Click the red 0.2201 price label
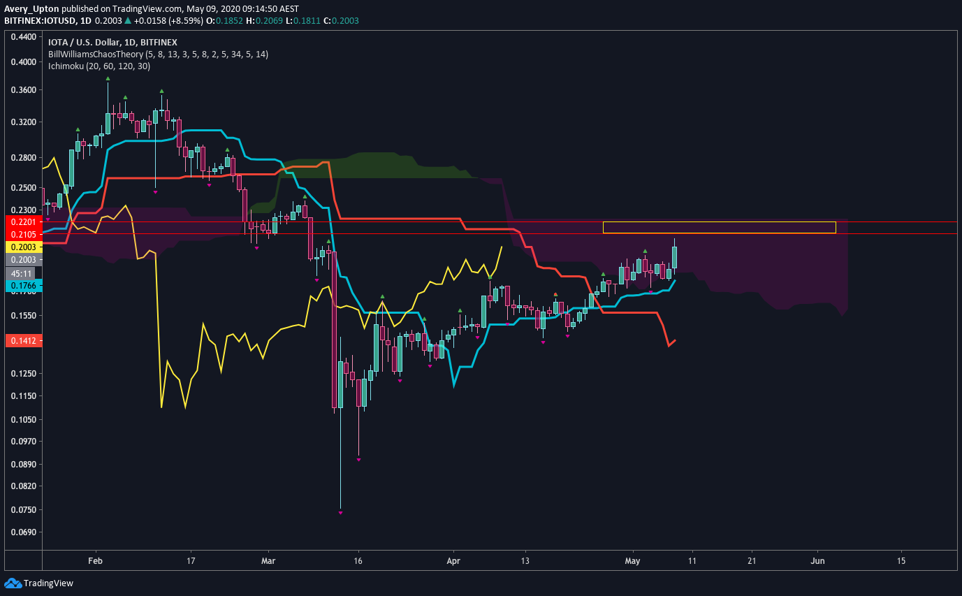The image size is (962, 596). [x=23, y=221]
